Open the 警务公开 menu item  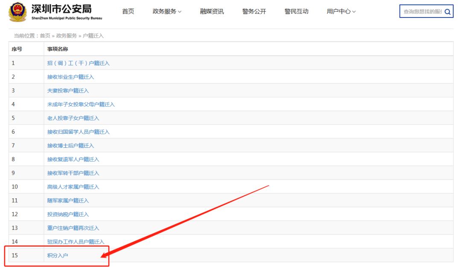click(x=254, y=12)
